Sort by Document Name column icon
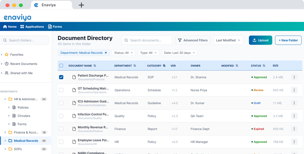This screenshot has width=304, height=154. pyautogui.click(x=95, y=66)
